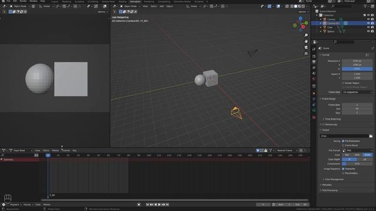The image size is (376, 211).
Task: Open Object menu in right 3D viewport
Action: (x=170, y=6)
